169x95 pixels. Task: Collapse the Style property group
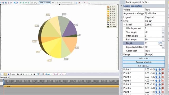click(121, 21)
